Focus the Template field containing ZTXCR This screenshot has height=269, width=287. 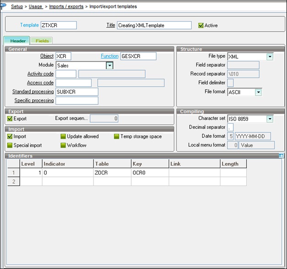59,25
